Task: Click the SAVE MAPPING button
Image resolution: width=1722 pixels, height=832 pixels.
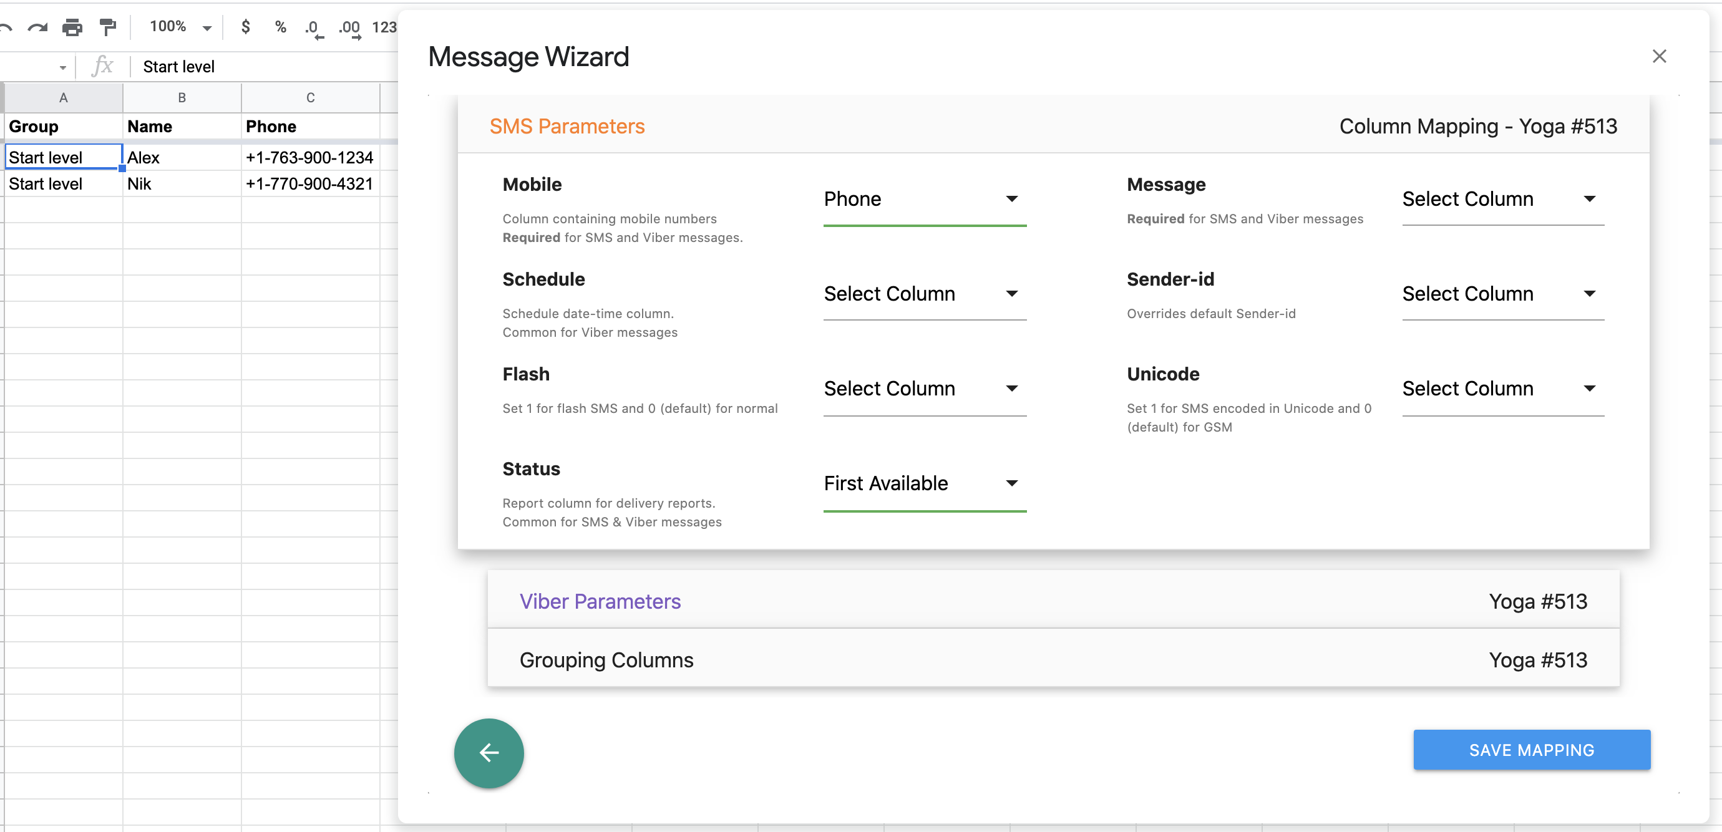Action: click(1531, 750)
